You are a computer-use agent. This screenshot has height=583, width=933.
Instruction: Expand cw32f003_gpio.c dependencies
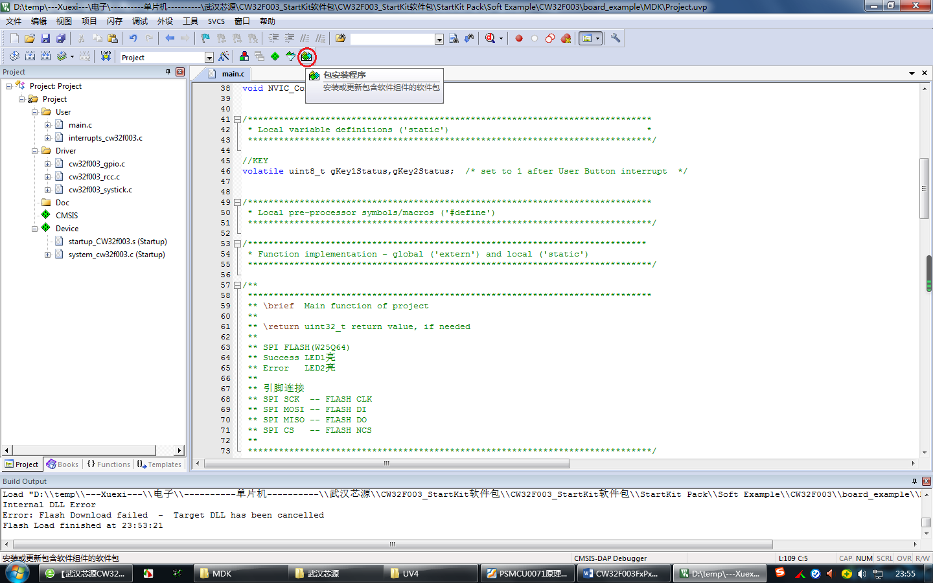pyautogui.click(x=47, y=164)
